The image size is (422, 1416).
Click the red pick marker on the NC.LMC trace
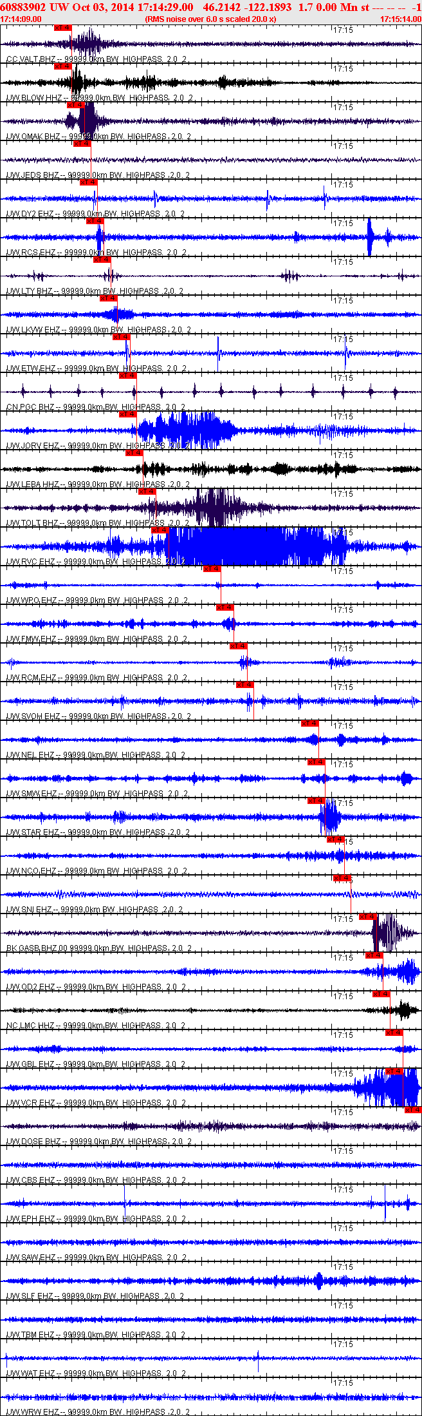(x=381, y=994)
